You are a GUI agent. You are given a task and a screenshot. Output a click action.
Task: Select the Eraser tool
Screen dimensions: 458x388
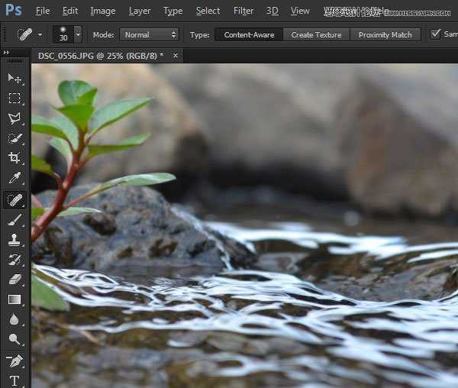click(x=15, y=280)
